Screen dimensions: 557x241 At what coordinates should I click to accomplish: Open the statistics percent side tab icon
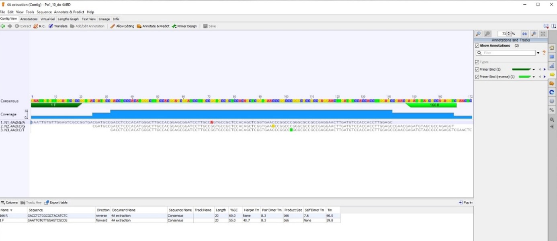point(552,110)
